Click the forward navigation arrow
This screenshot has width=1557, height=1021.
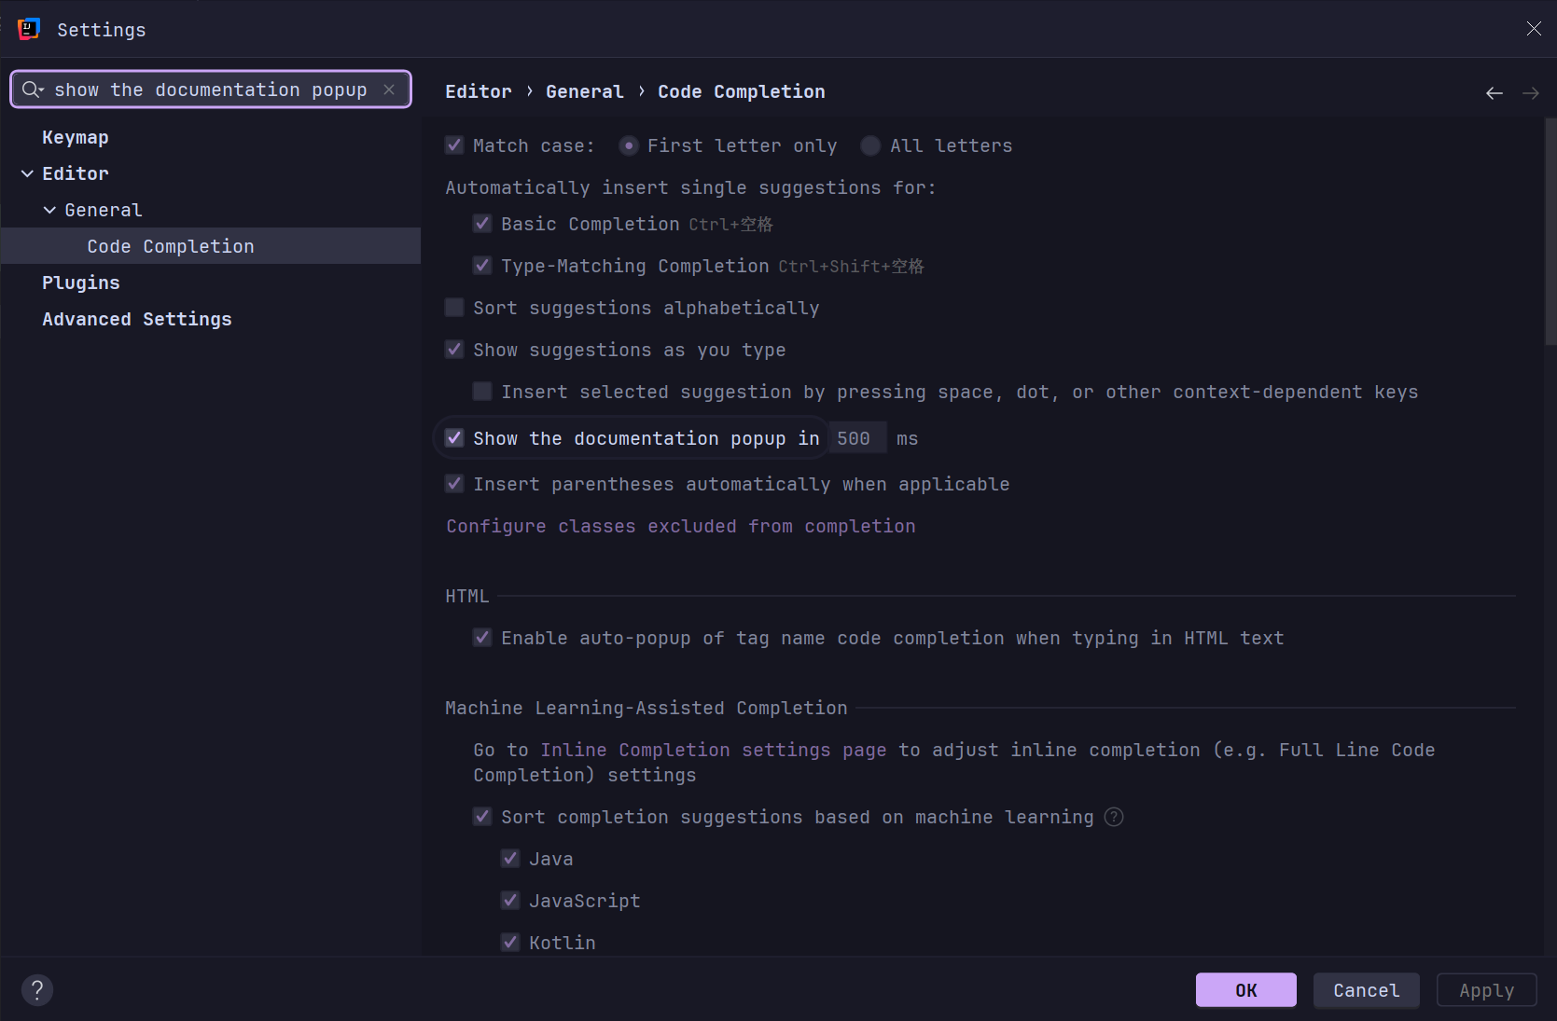1530,92
